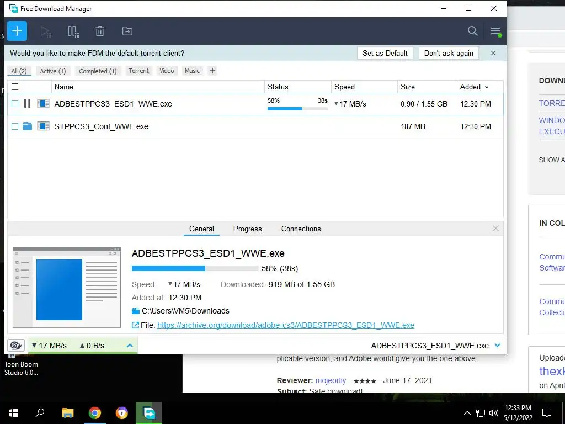Click the taskbar clock showing 12:33 PM
This screenshot has height=424, width=565.
(518, 413)
